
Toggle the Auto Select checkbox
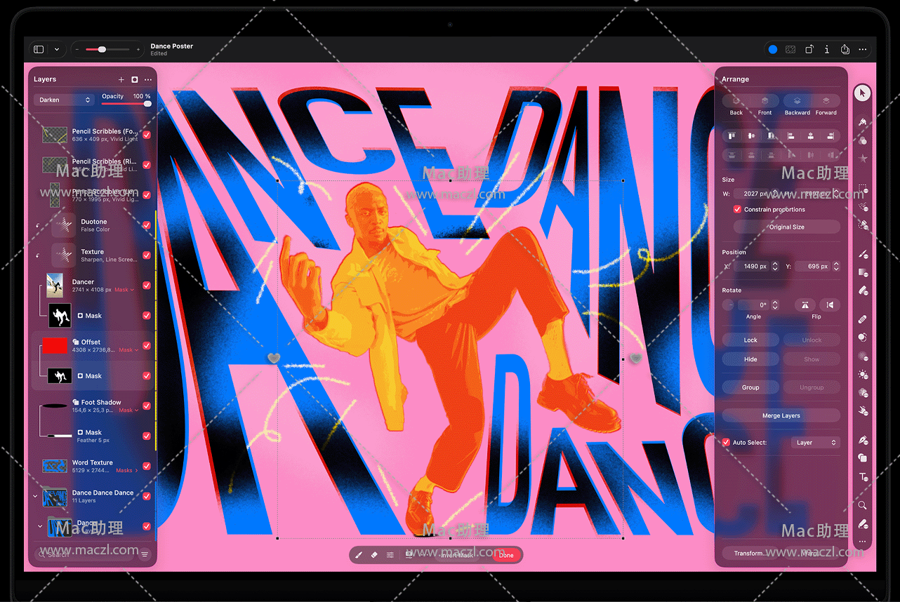pyautogui.click(x=726, y=443)
